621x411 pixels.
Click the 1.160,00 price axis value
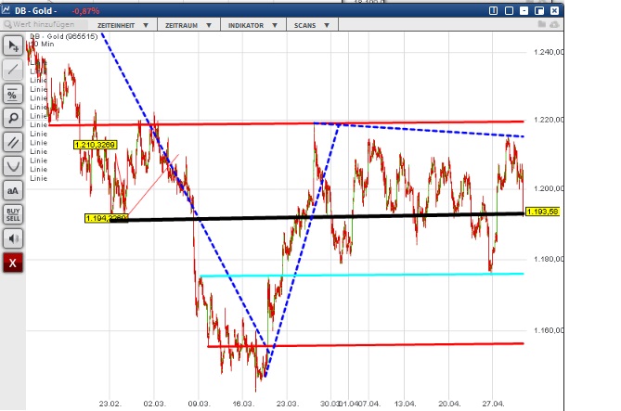[549, 330]
